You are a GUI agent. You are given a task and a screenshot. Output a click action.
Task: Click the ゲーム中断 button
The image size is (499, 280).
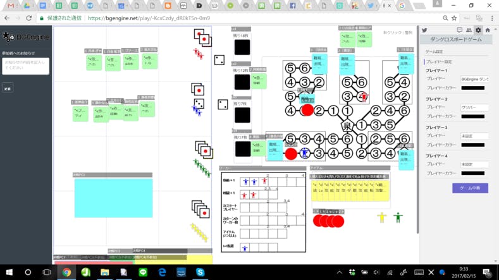(470, 188)
